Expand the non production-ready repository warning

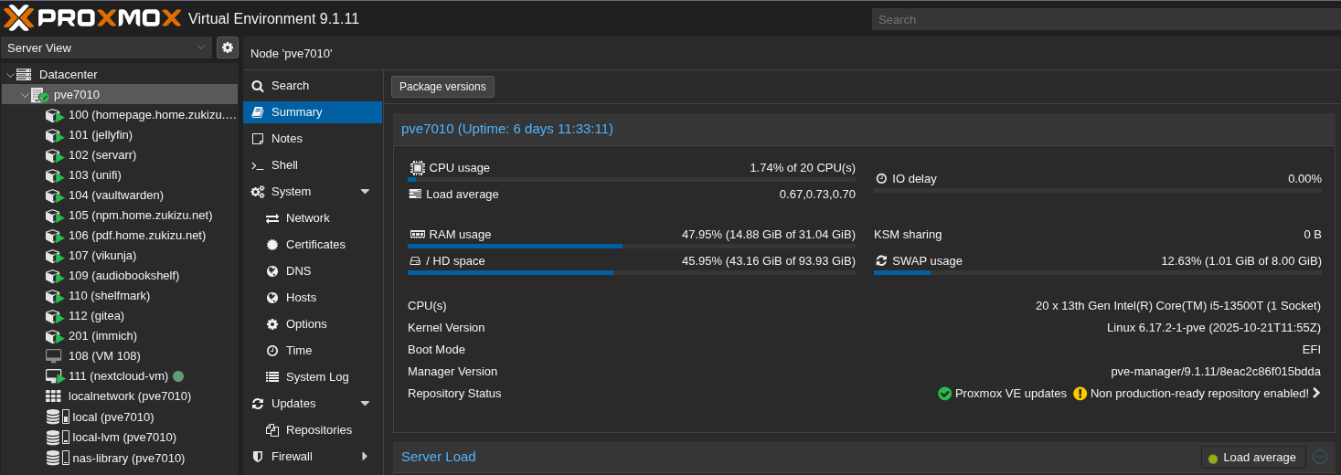tap(1316, 394)
